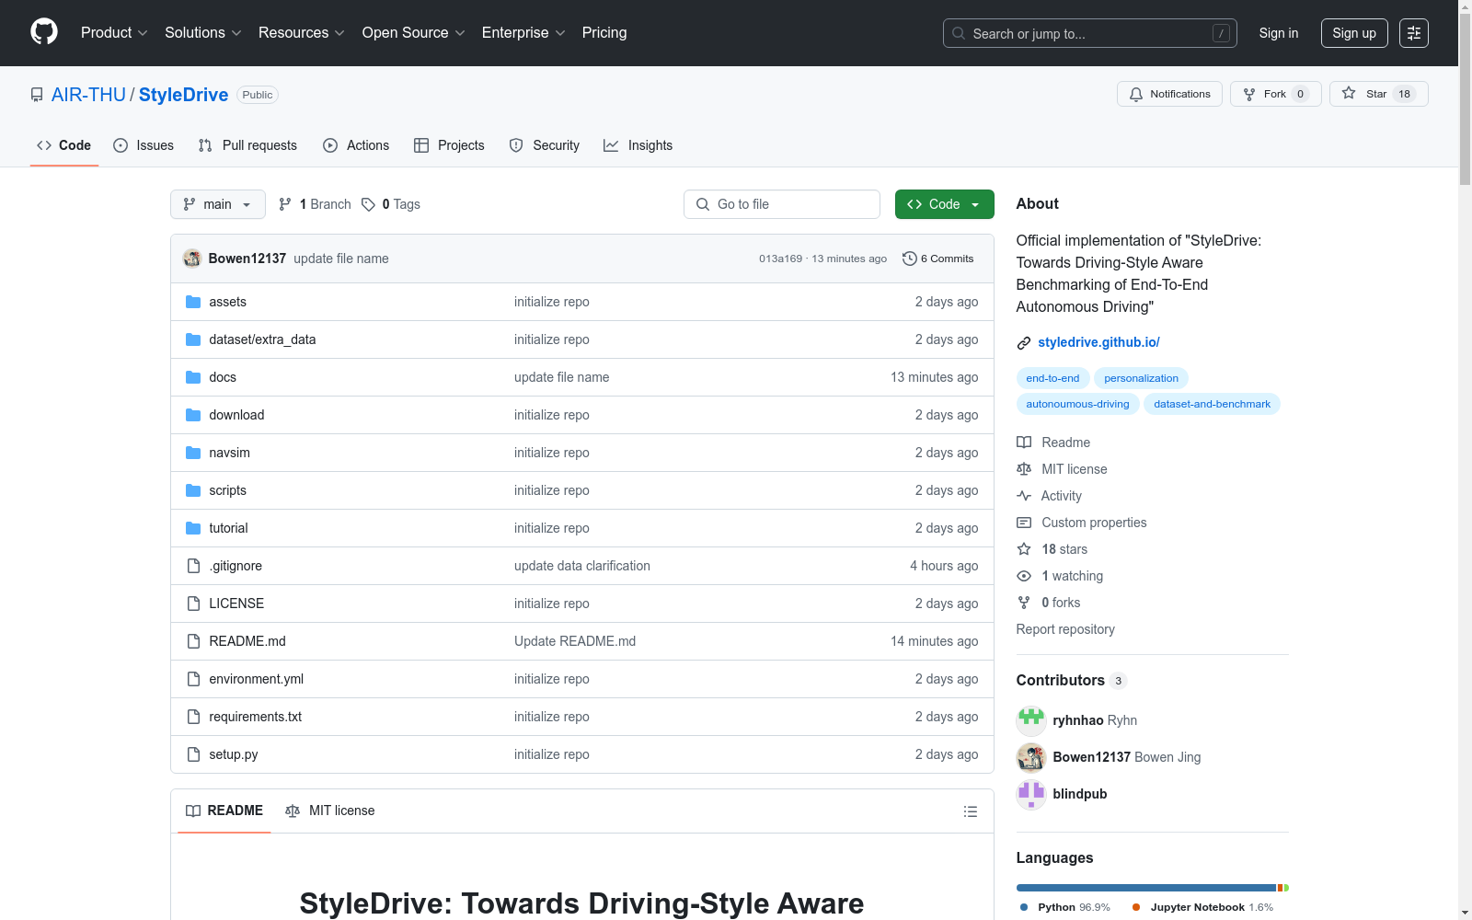The height and width of the screenshot is (920, 1472).
Task: Click the Sign up button
Action: [x=1354, y=33]
